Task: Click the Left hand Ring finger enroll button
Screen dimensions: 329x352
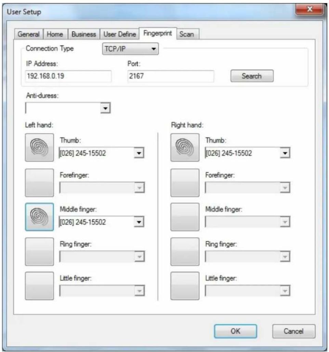Action: coord(39,252)
